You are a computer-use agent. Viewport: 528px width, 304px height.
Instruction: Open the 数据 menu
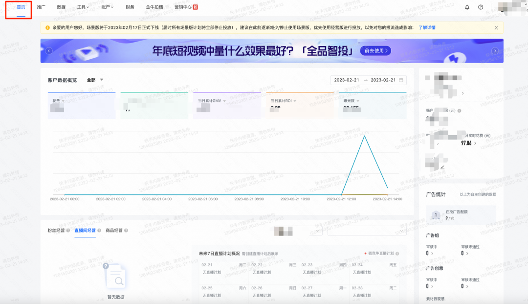(61, 7)
